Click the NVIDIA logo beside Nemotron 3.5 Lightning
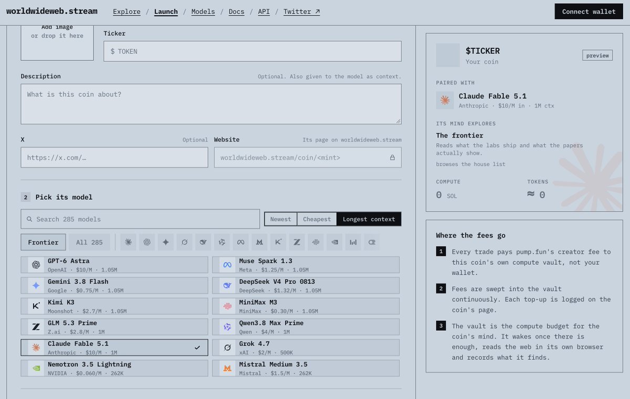Viewport: 630px width, 399px height. pos(36,368)
